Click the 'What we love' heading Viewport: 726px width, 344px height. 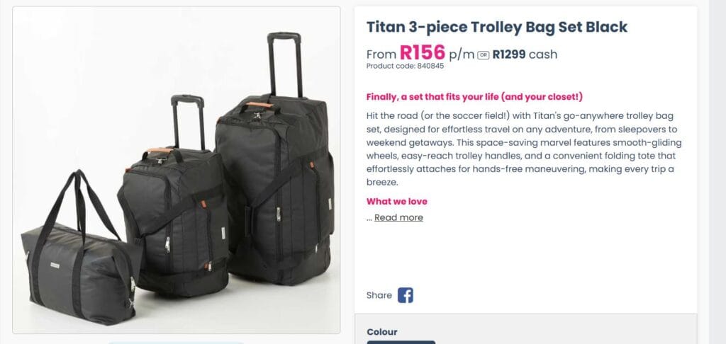point(396,201)
